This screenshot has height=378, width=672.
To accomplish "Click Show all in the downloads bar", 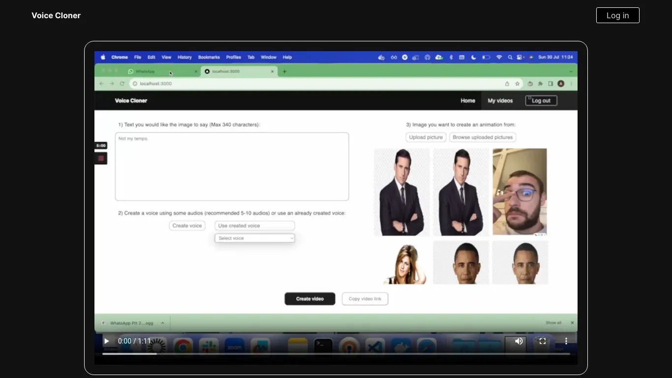I will coord(553,323).
